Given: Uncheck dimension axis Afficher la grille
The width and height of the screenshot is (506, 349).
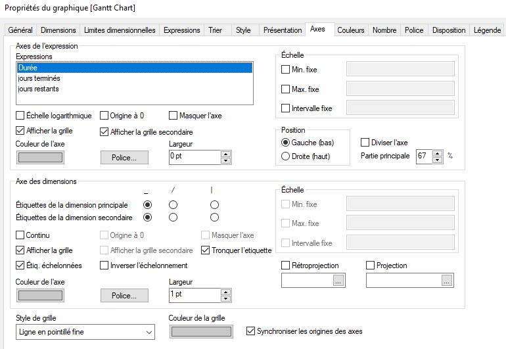Looking at the screenshot, I should 20,250.
